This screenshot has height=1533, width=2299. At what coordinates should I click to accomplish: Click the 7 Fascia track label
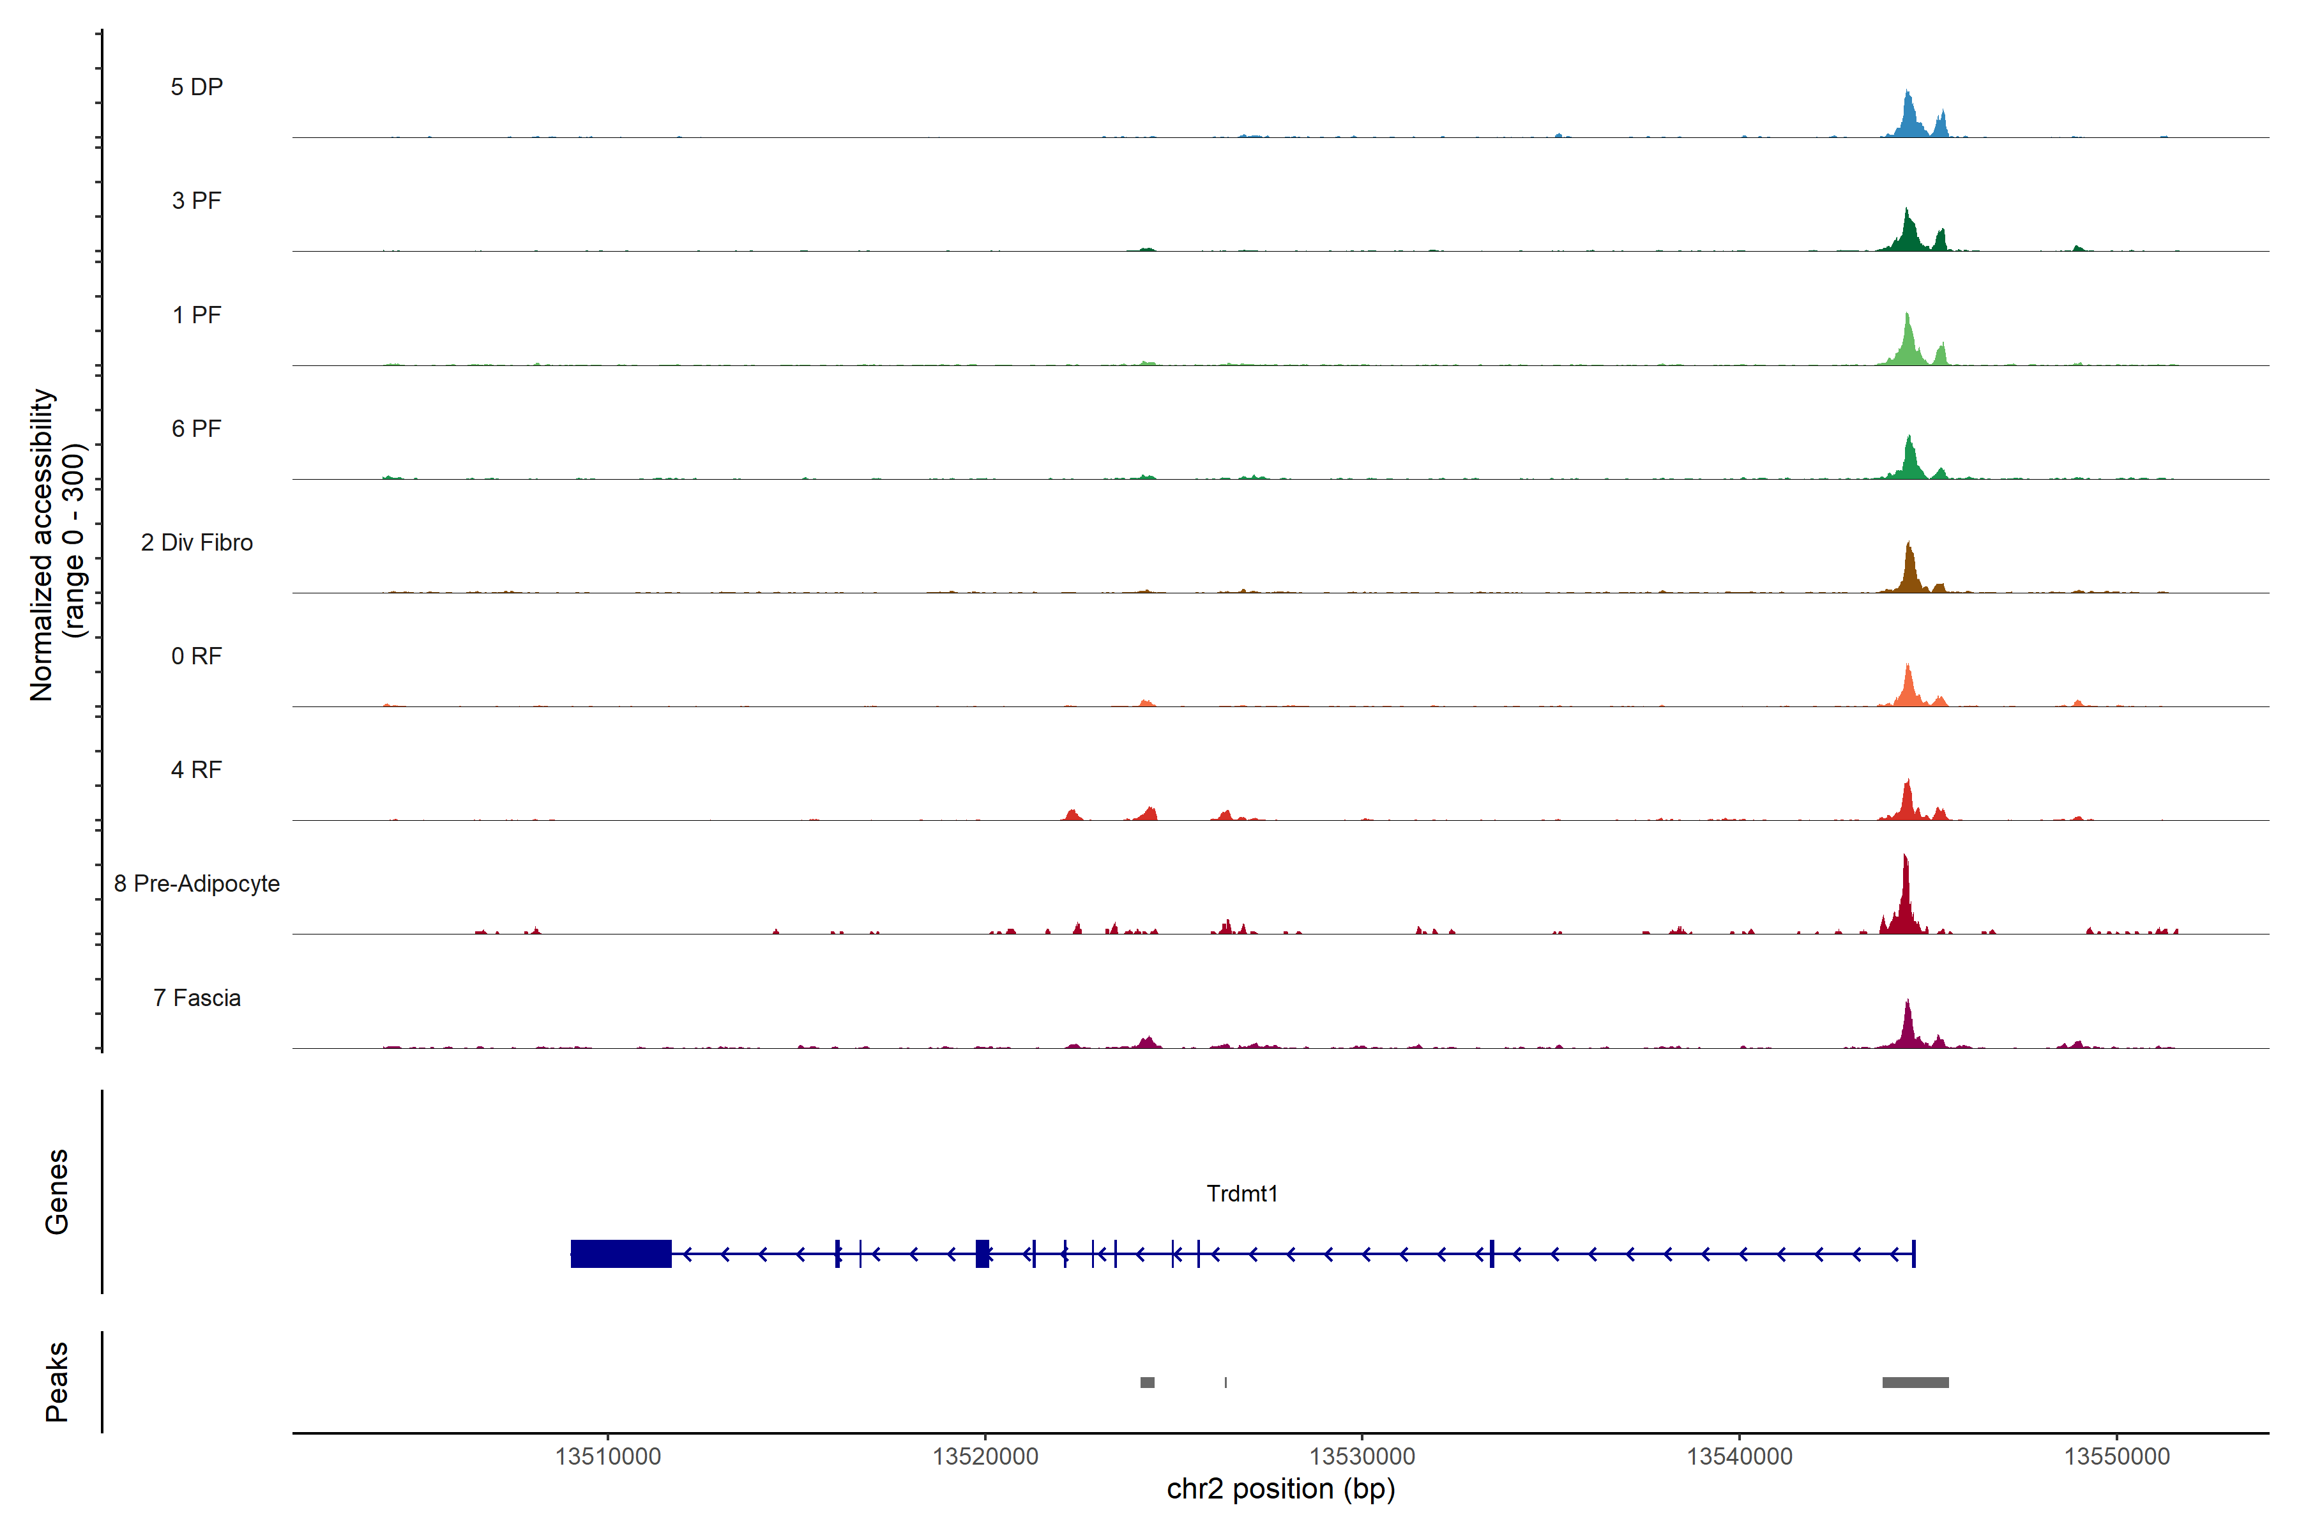coord(197,997)
